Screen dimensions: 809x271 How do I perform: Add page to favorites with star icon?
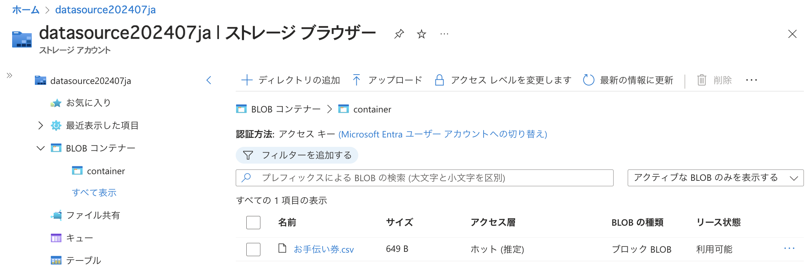pyautogui.click(x=421, y=34)
